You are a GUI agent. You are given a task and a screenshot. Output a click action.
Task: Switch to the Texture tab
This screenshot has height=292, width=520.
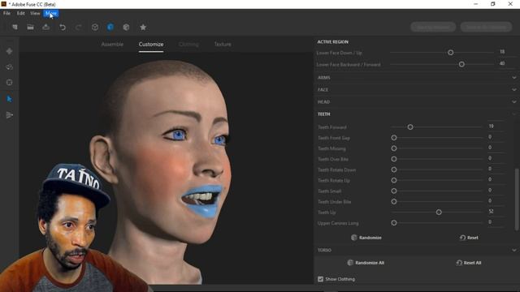tap(222, 44)
